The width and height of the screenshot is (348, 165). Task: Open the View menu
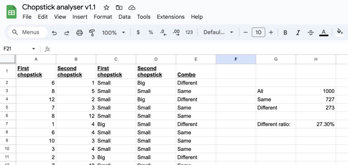60,17
